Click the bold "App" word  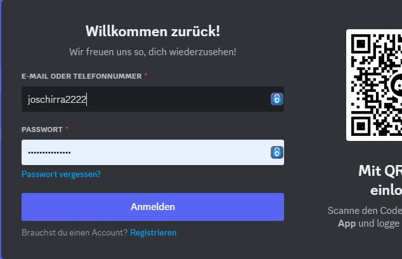pyautogui.click(x=346, y=223)
